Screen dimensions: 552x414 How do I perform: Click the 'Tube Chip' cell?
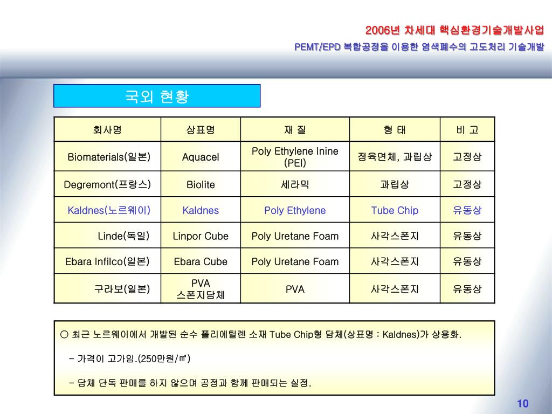pos(395,210)
